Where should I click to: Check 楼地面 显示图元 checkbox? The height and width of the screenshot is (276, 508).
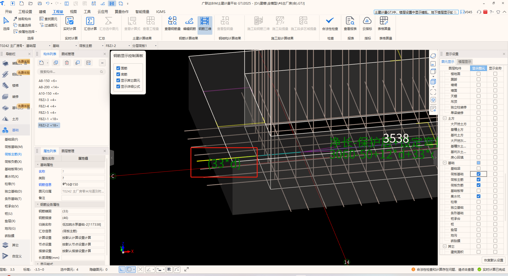(479, 74)
